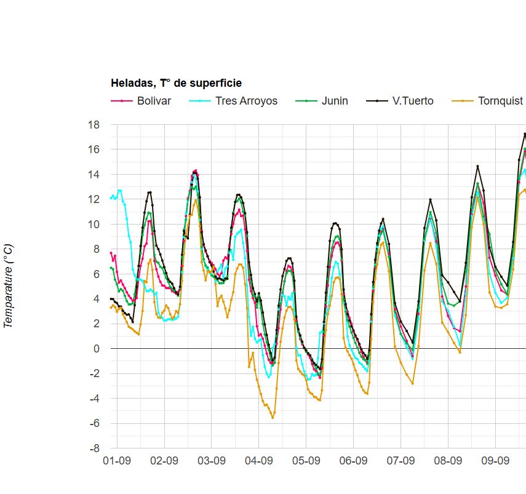Click the 14 value on y-axis

coord(94,174)
